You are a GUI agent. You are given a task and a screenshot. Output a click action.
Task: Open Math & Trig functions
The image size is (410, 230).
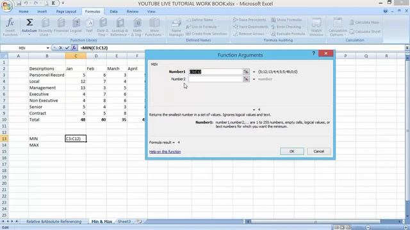pyautogui.click(x=136, y=27)
